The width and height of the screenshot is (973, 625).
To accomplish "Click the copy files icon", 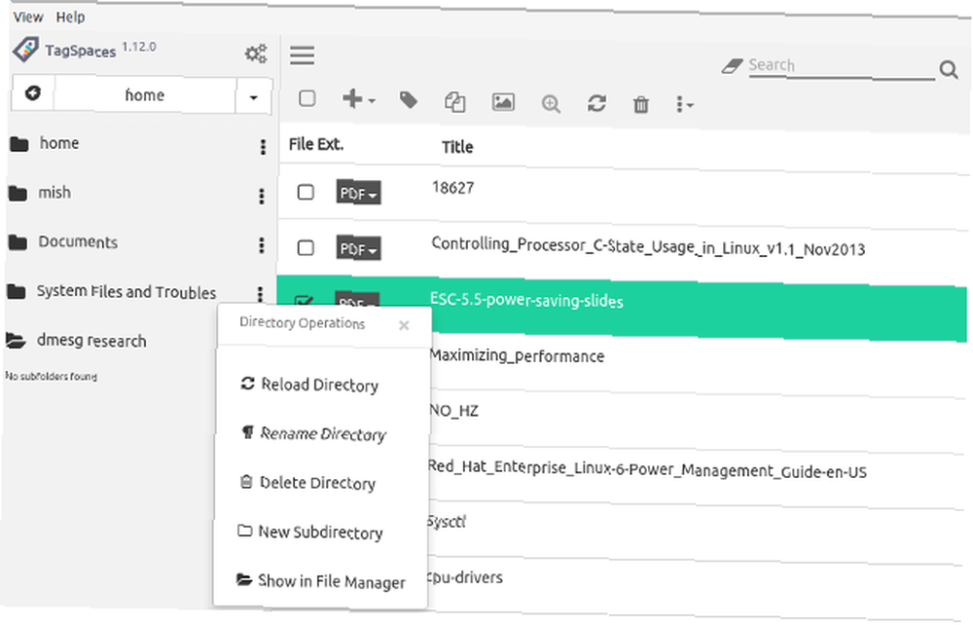I will 454,102.
